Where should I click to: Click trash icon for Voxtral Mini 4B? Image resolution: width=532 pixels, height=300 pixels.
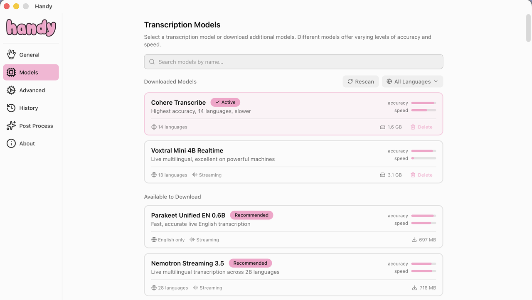413,175
